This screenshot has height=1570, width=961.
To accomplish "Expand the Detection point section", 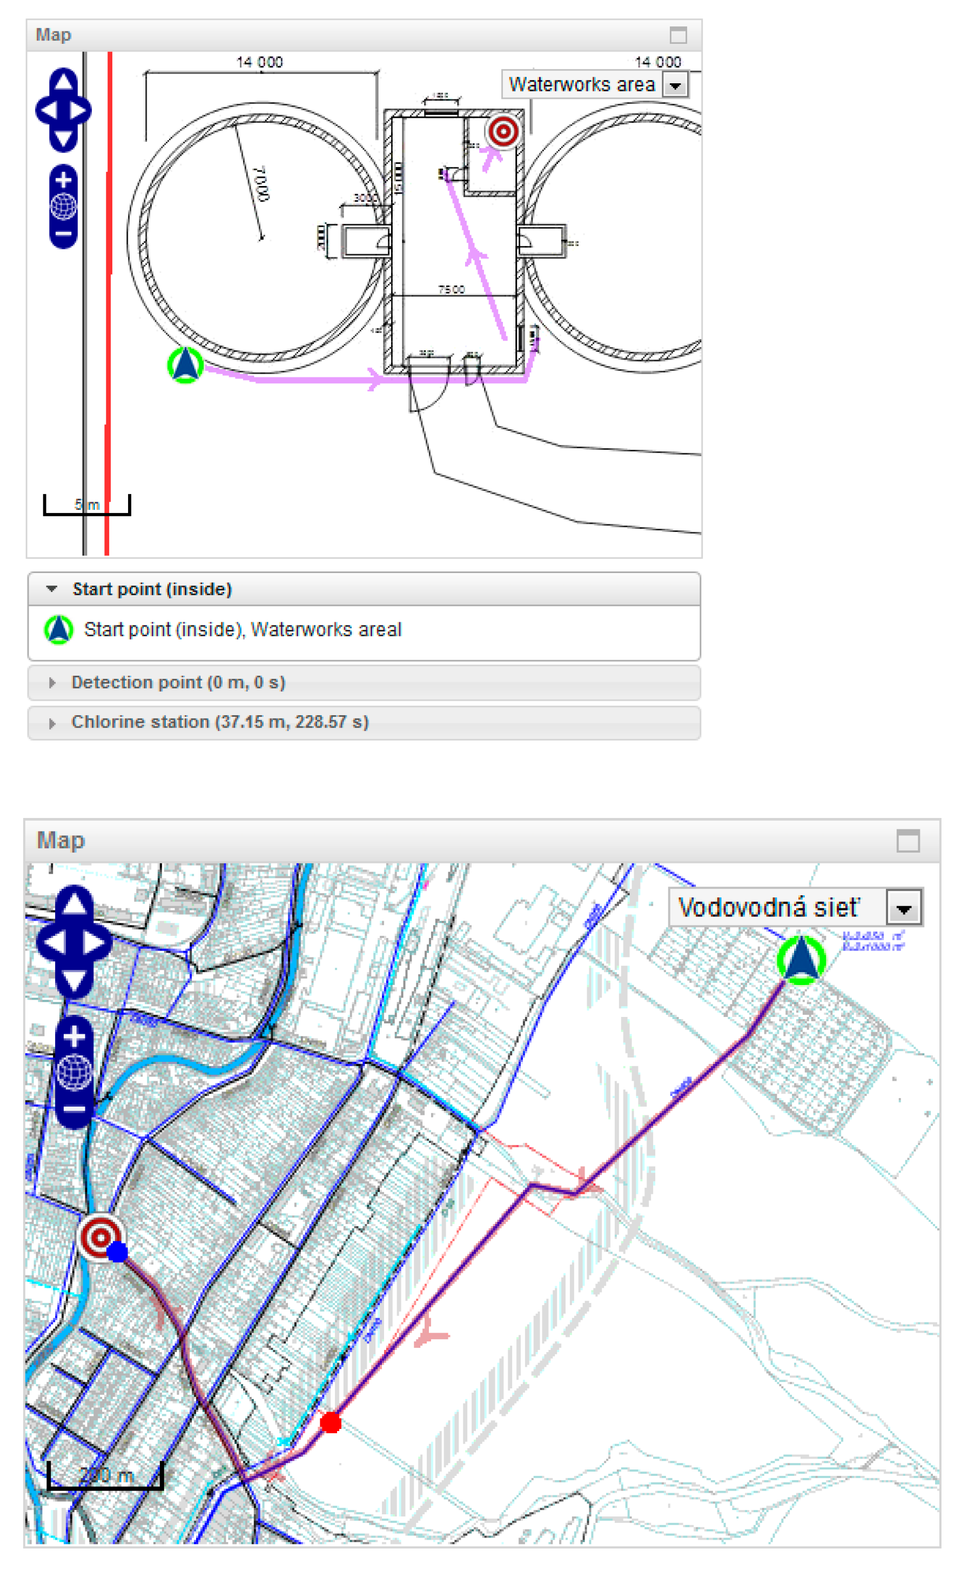I will click(x=52, y=683).
